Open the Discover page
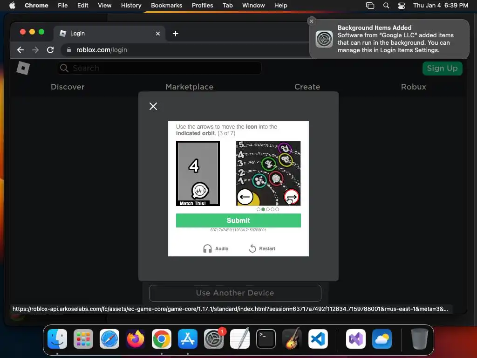The image size is (477, 358). click(x=68, y=87)
